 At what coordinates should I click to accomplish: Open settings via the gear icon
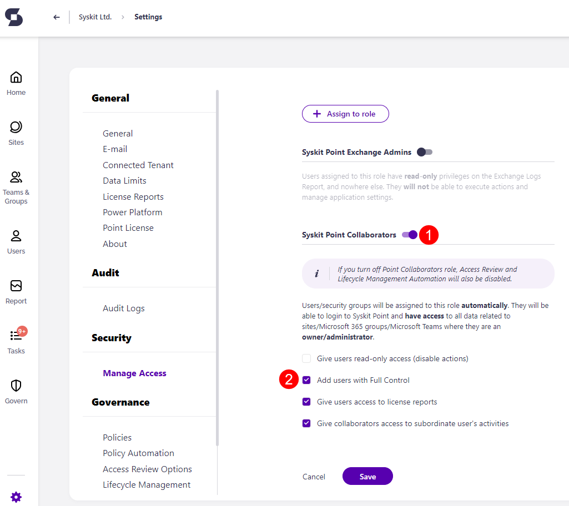tap(16, 497)
